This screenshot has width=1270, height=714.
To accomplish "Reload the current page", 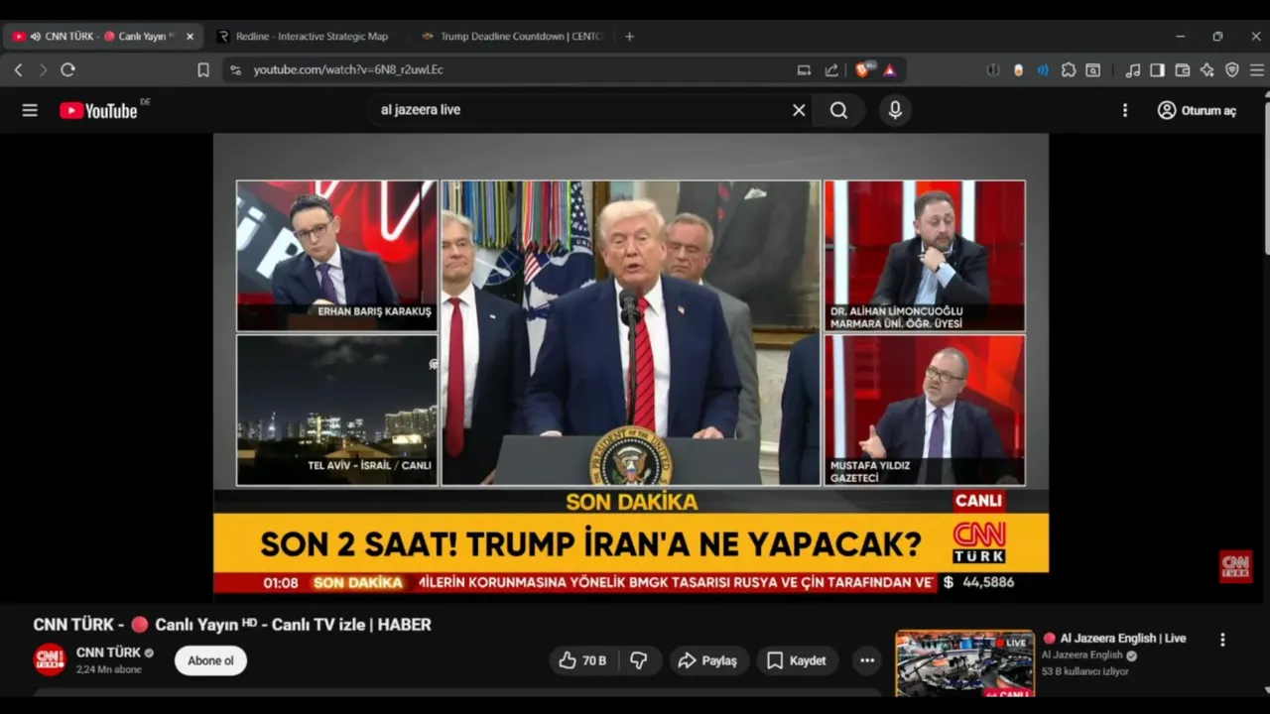I will click(67, 69).
